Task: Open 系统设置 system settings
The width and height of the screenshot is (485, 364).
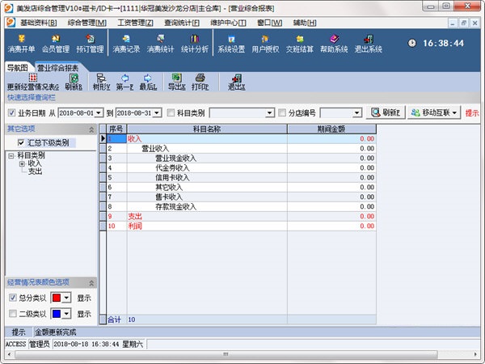Action: (231, 43)
